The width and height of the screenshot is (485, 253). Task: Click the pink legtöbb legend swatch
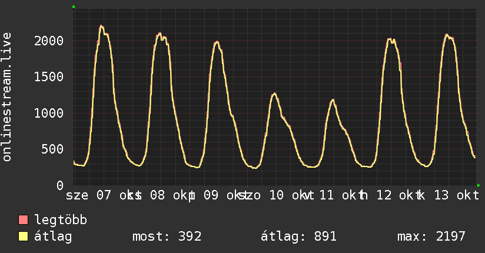(23, 219)
